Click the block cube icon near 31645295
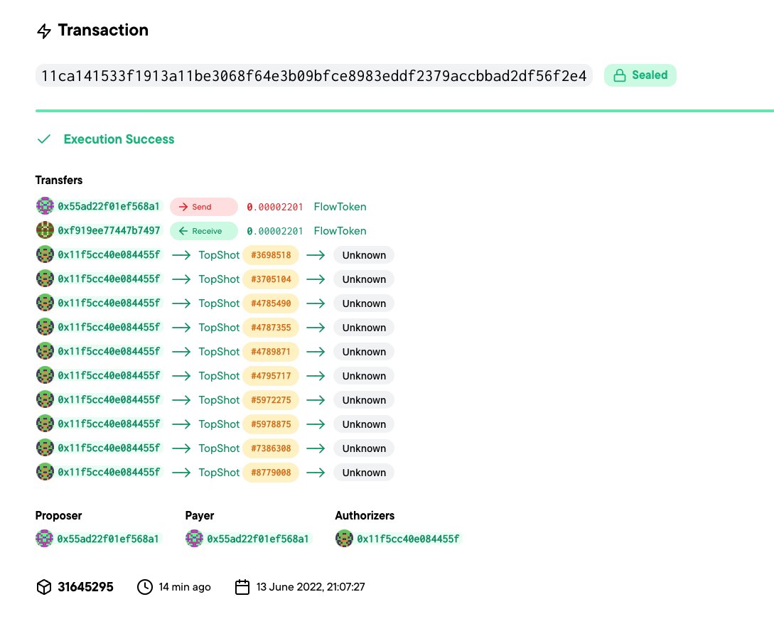This screenshot has height=619, width=774. tap(44, 587)
